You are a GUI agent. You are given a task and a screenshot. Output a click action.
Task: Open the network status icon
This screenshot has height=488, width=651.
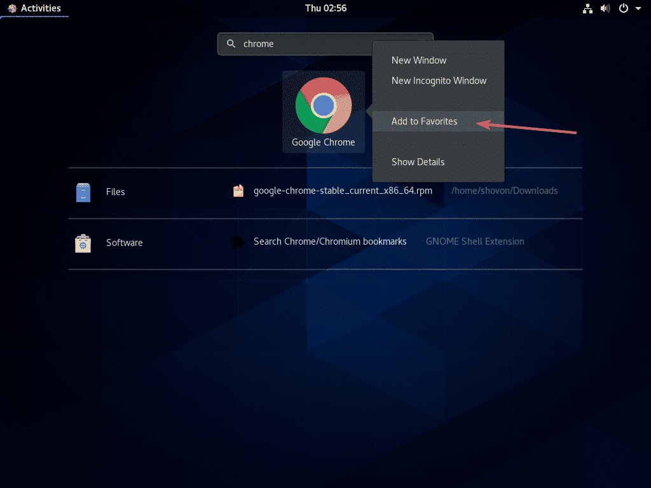click(x=587, y=8)
